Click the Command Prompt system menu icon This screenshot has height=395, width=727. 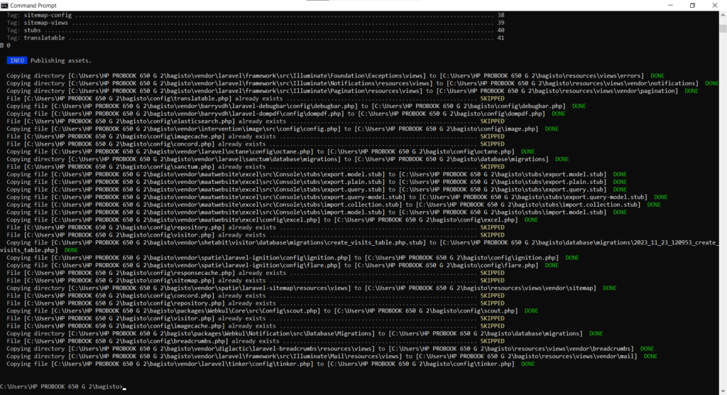[4, 5]
